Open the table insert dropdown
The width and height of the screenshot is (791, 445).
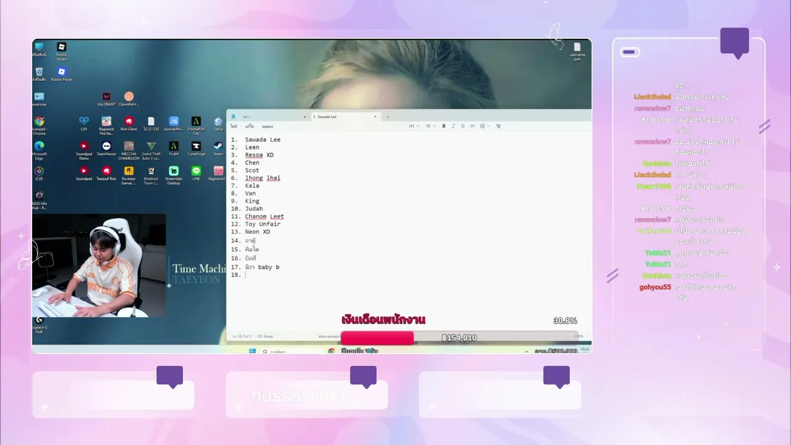(x=484, y=126)
